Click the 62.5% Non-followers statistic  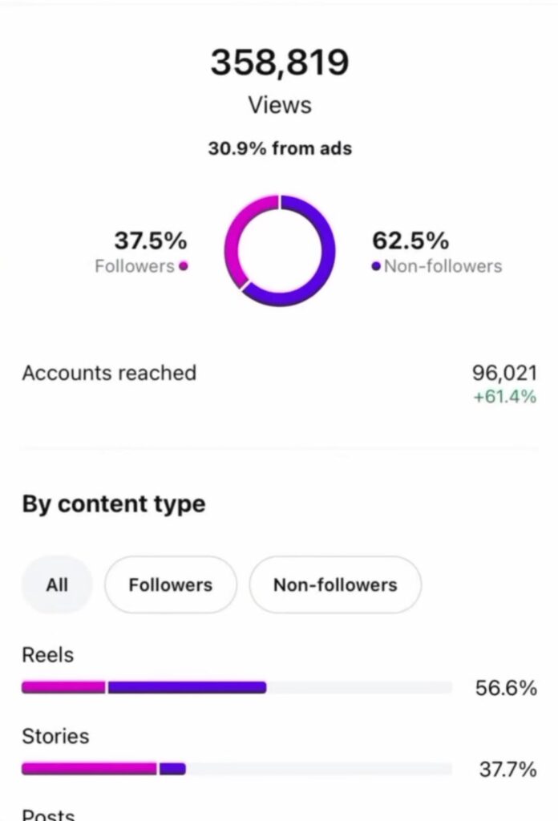coord(410,241)
